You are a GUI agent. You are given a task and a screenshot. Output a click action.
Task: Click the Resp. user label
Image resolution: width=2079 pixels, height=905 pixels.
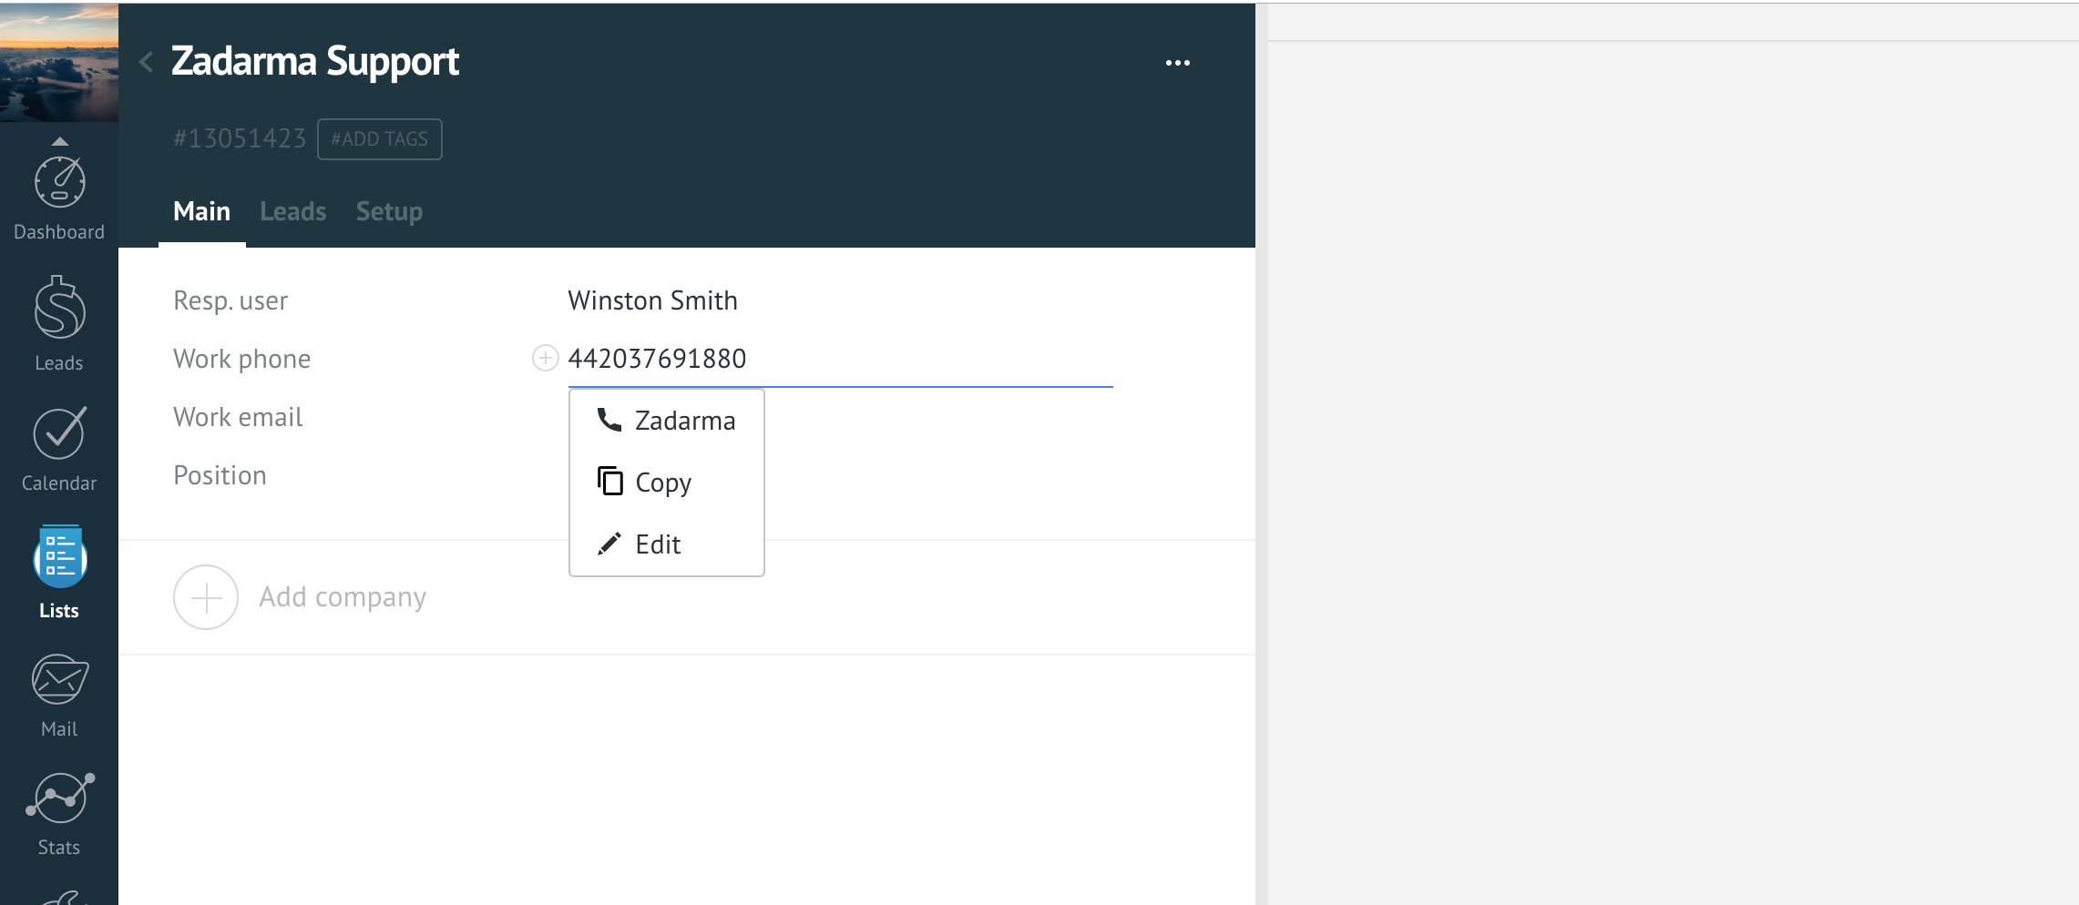[230, 300]
